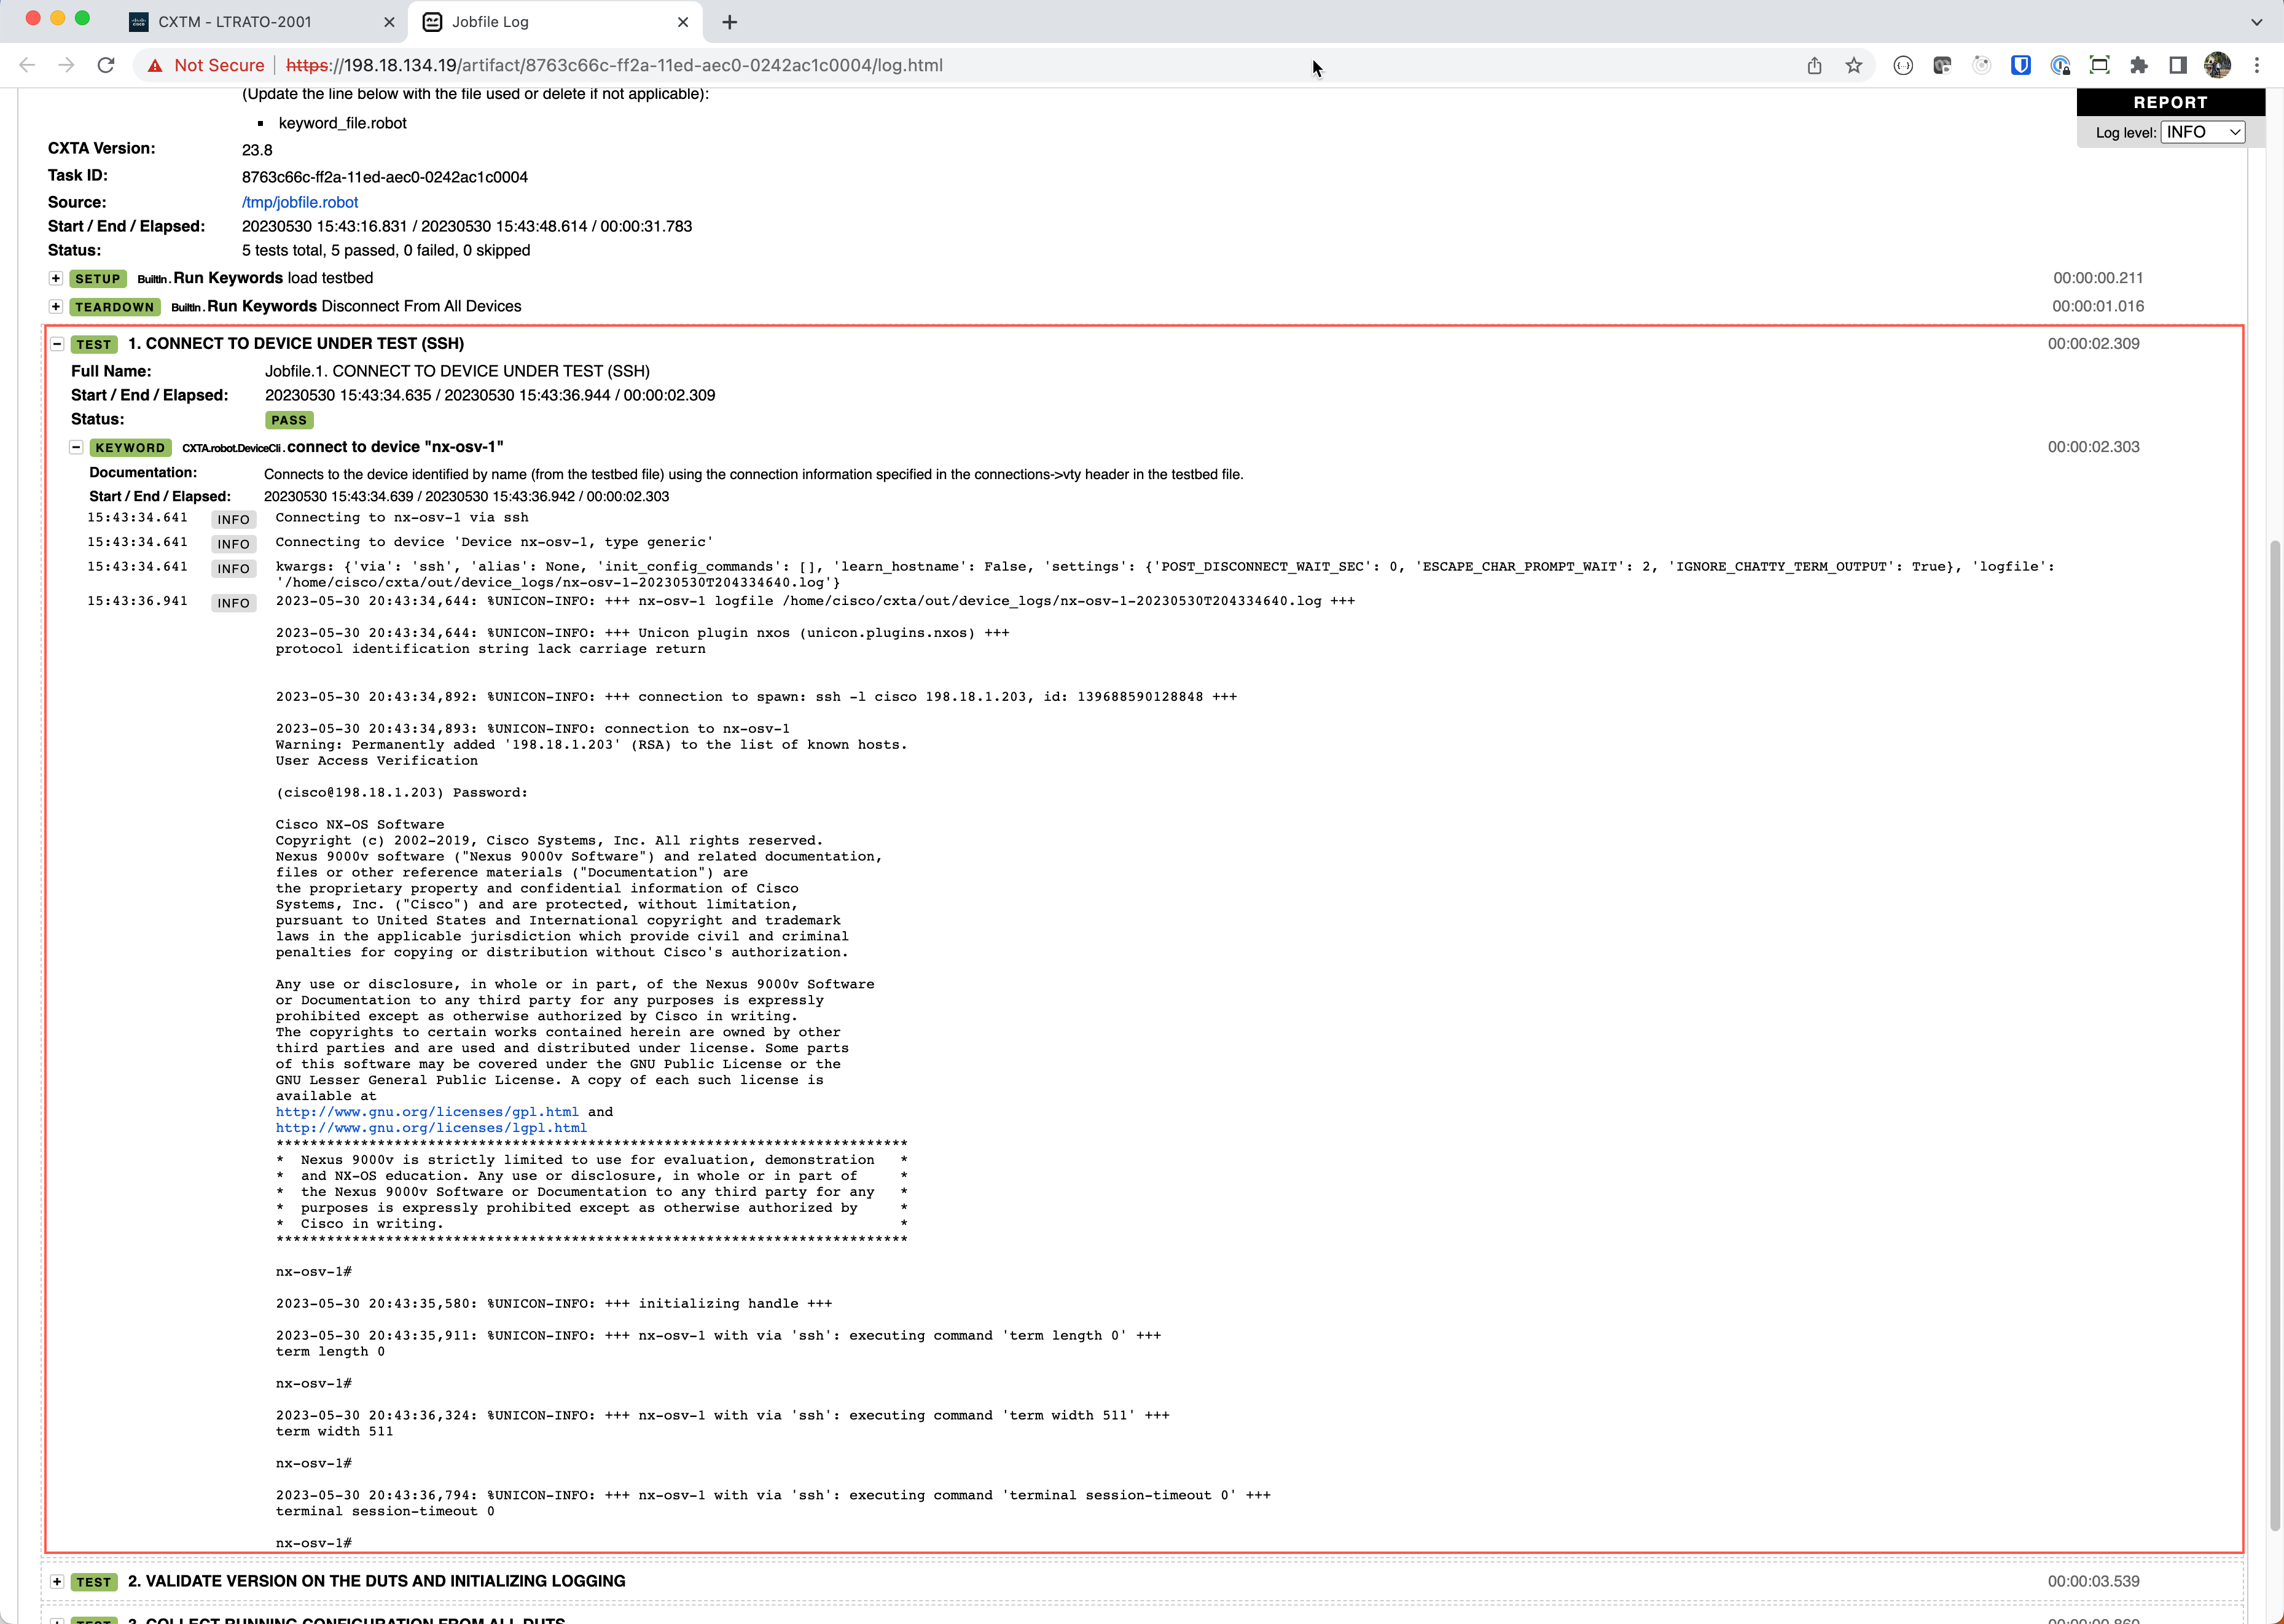Click the test 1 elapsed time 00:00:02.309
2284x1624 pixels.
click(2094, 343)
